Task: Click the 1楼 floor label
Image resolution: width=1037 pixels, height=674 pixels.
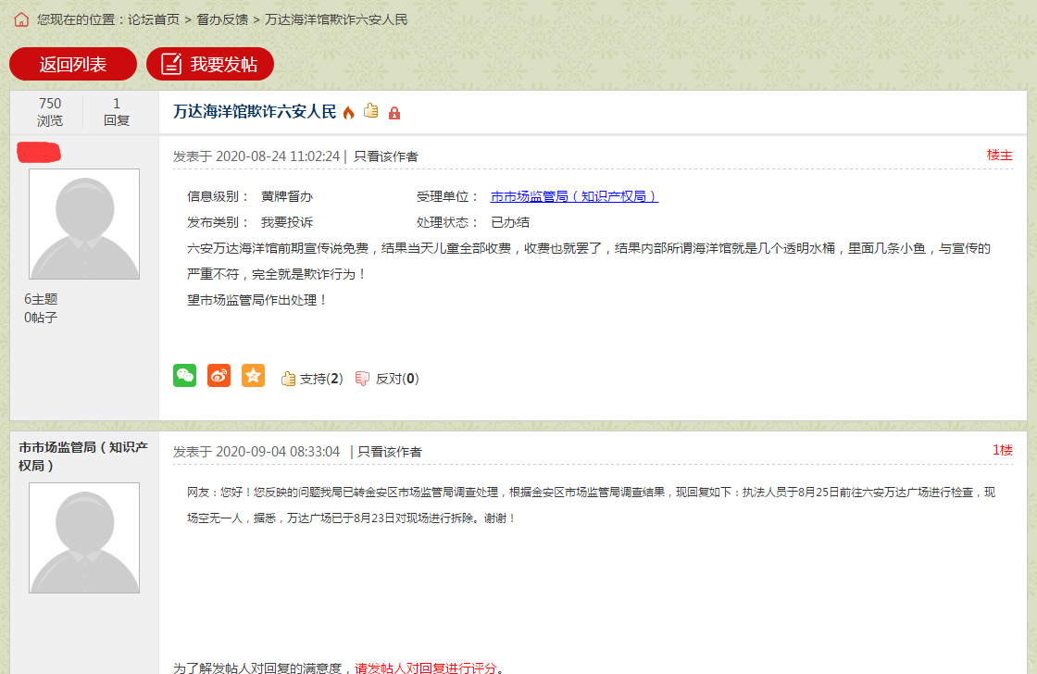Action: click(1003, 451)
